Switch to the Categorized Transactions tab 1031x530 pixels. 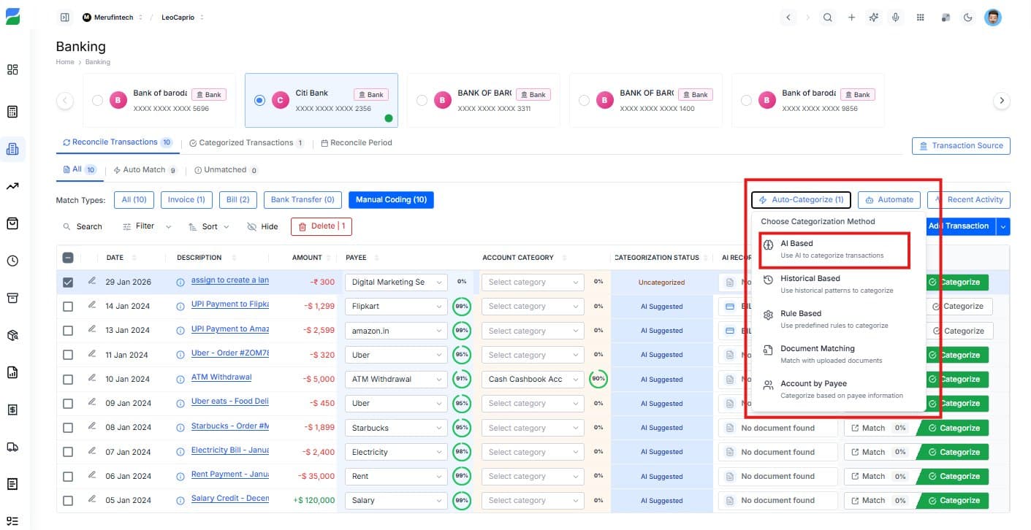(x=246, y=142)
